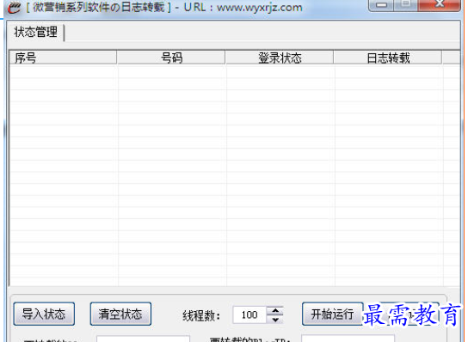This screenshot has width=468, height=342.
Task: Clear states with 清空状态 button
Action: click(120, 314)
